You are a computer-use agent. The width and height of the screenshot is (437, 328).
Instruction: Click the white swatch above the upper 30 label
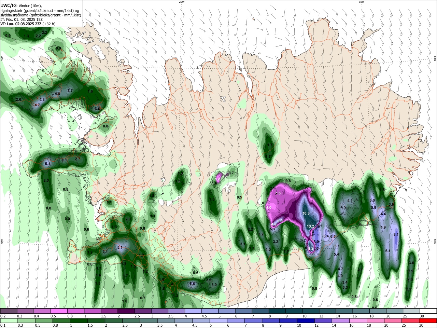click(x=428, y=311)
